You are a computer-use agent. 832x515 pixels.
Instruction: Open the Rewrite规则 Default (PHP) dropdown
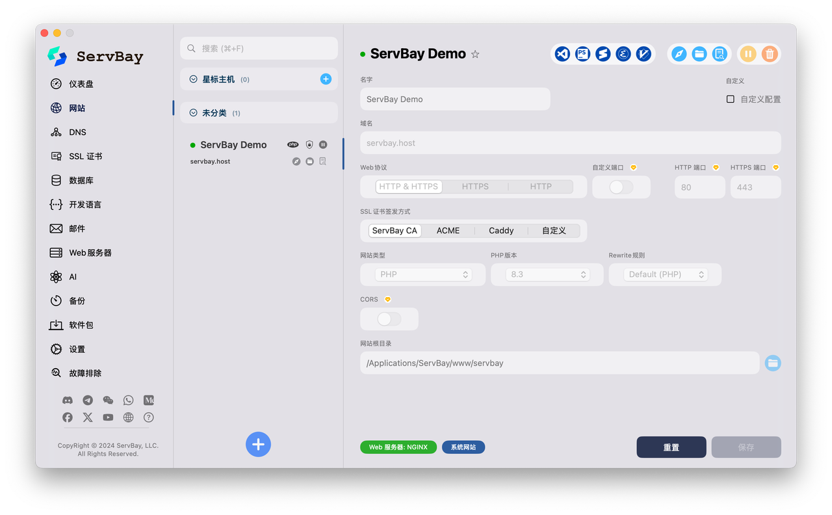click(666, 274)
